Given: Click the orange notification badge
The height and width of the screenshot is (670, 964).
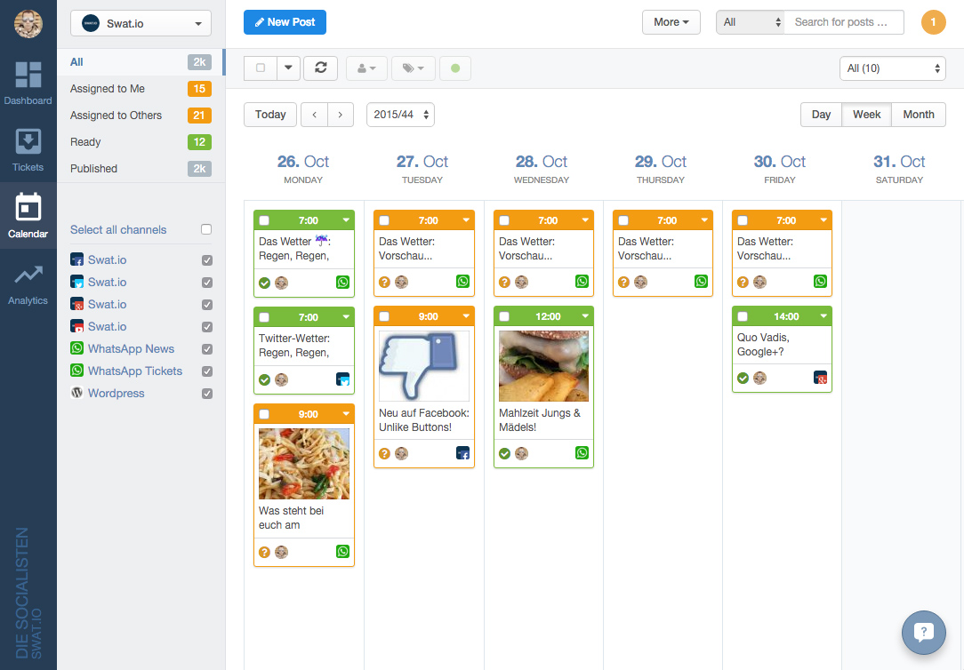Looking at the screenshot, I should (x=933, y=22).
